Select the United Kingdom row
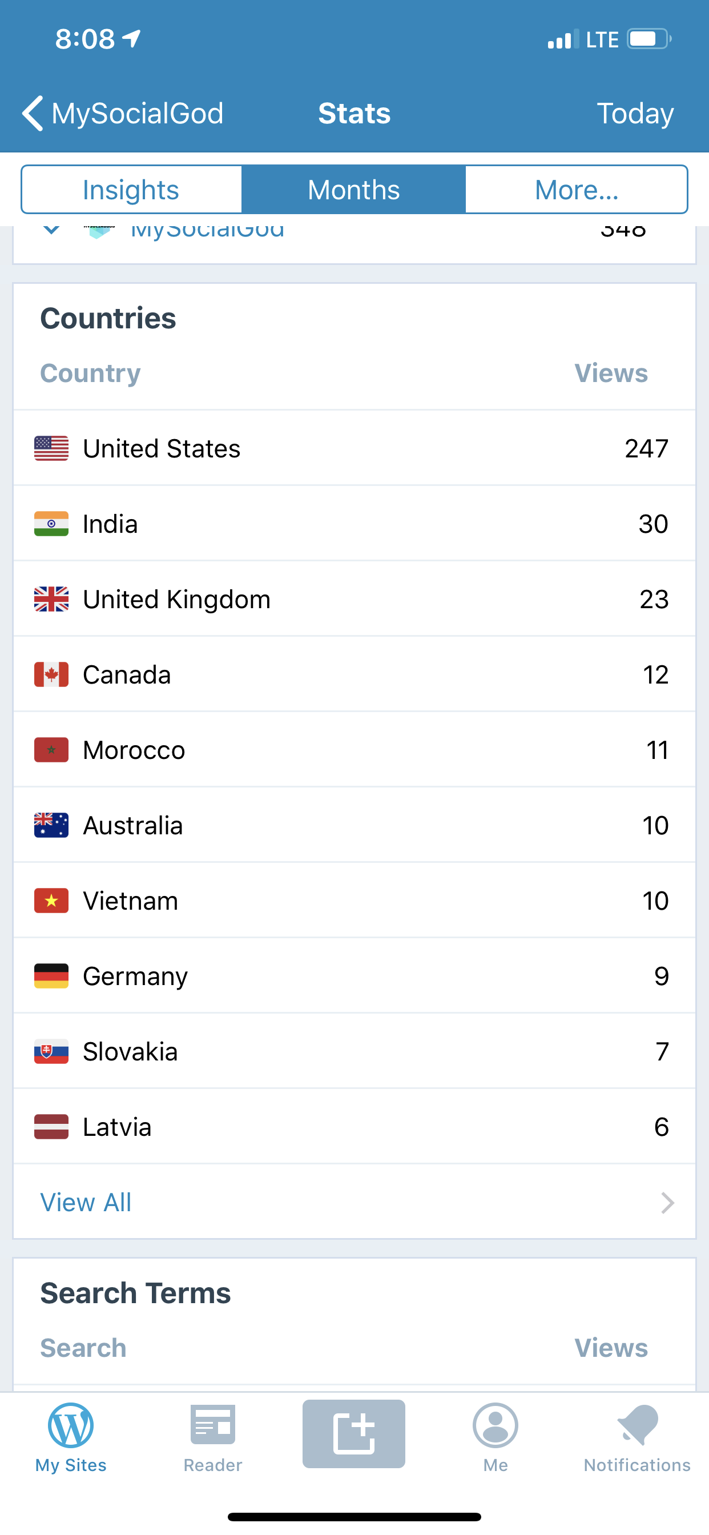The height and width of the screenshot is (1535, 709). pyautogui.click(x=354, y=599)
